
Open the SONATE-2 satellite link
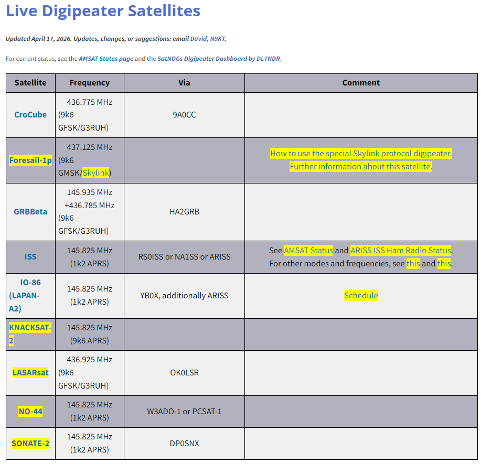[30, 444]
